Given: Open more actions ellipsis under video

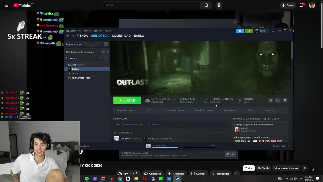Looking at the screenshot, I should [x=237, y=174].
